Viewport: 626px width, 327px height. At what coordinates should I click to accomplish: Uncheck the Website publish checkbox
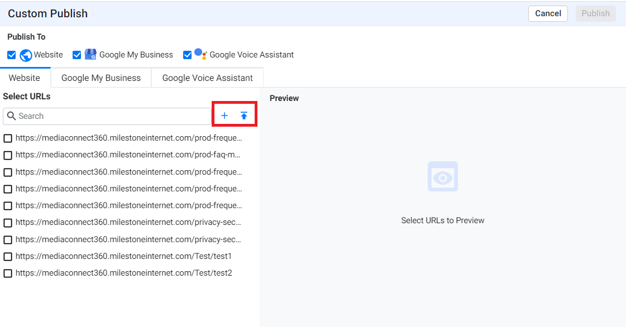click(12, 54)
